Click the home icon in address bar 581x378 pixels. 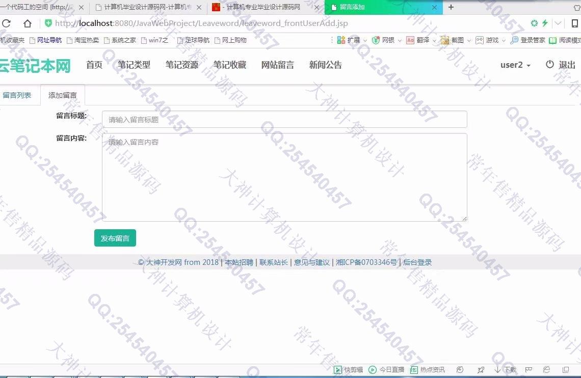pos(27,23)
